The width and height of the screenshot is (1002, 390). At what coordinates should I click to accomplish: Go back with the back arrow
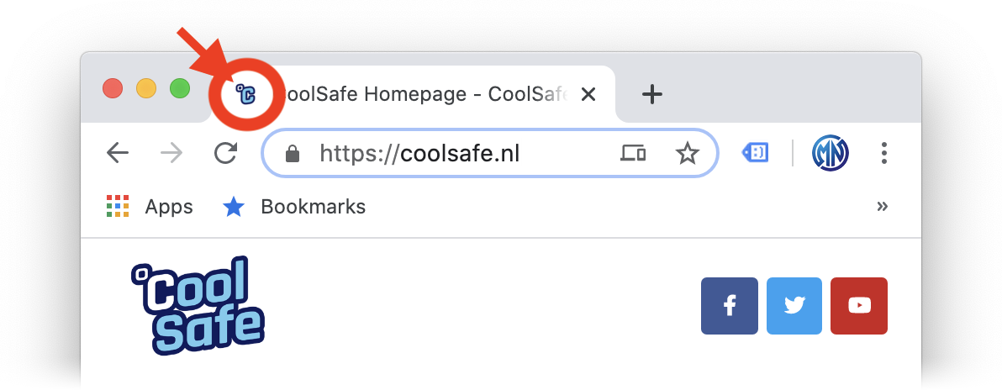pos(118,154)
